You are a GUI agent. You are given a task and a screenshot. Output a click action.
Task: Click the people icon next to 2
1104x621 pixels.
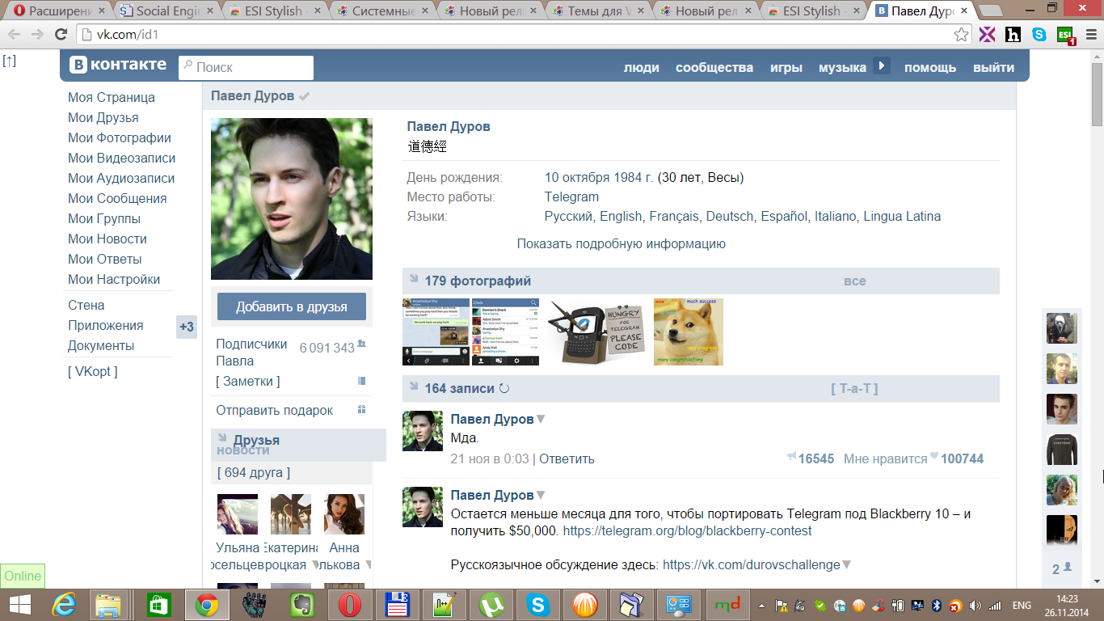[1068, 568]
